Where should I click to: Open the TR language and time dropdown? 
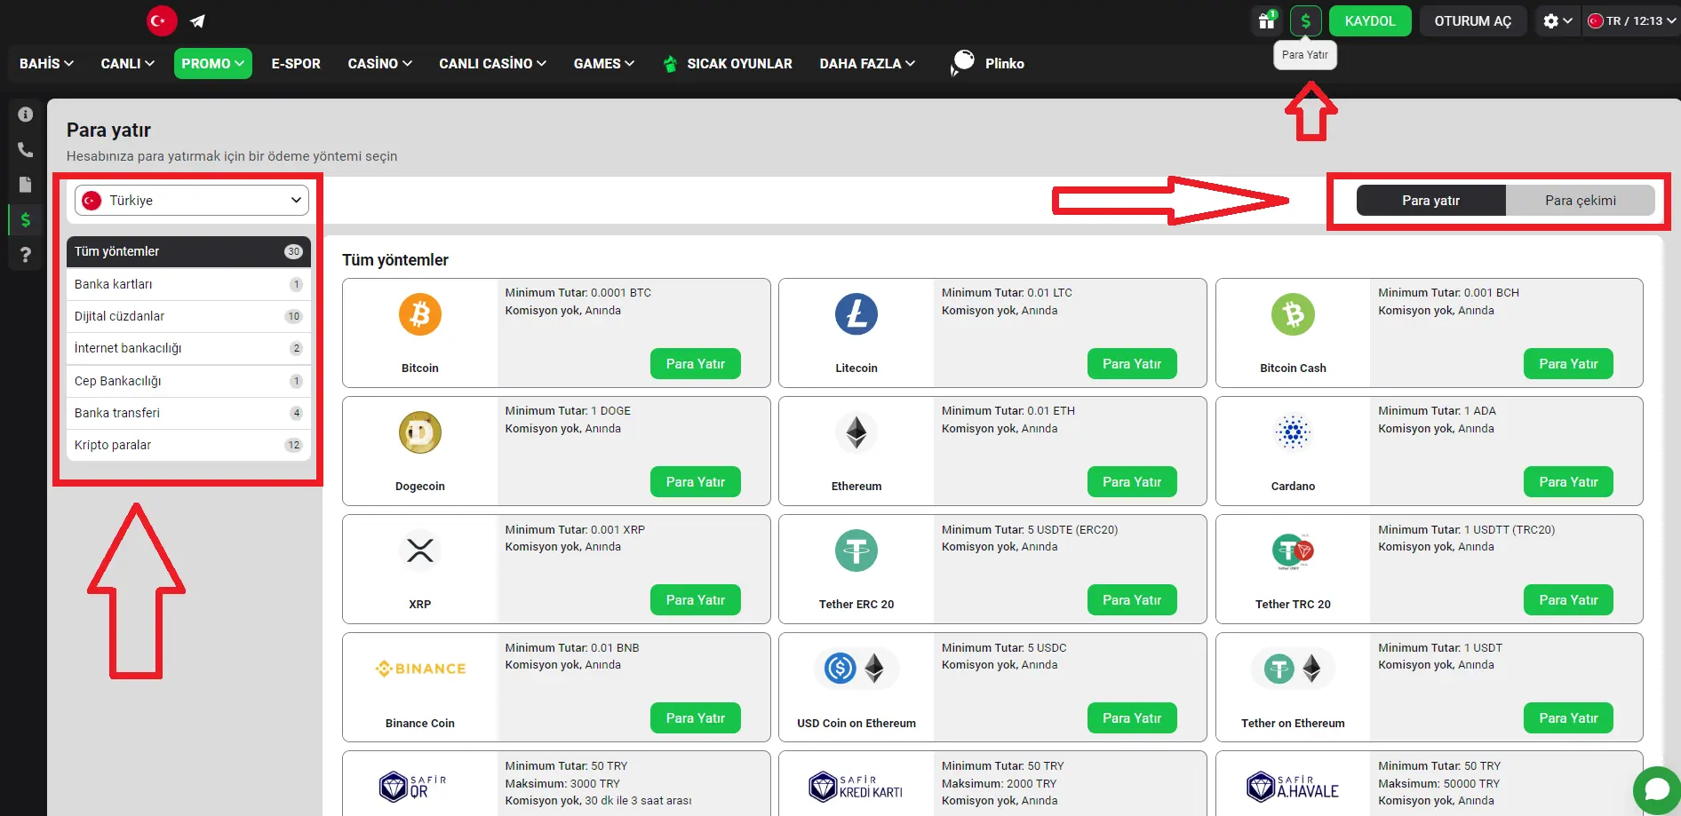[x=1631, y=21]
